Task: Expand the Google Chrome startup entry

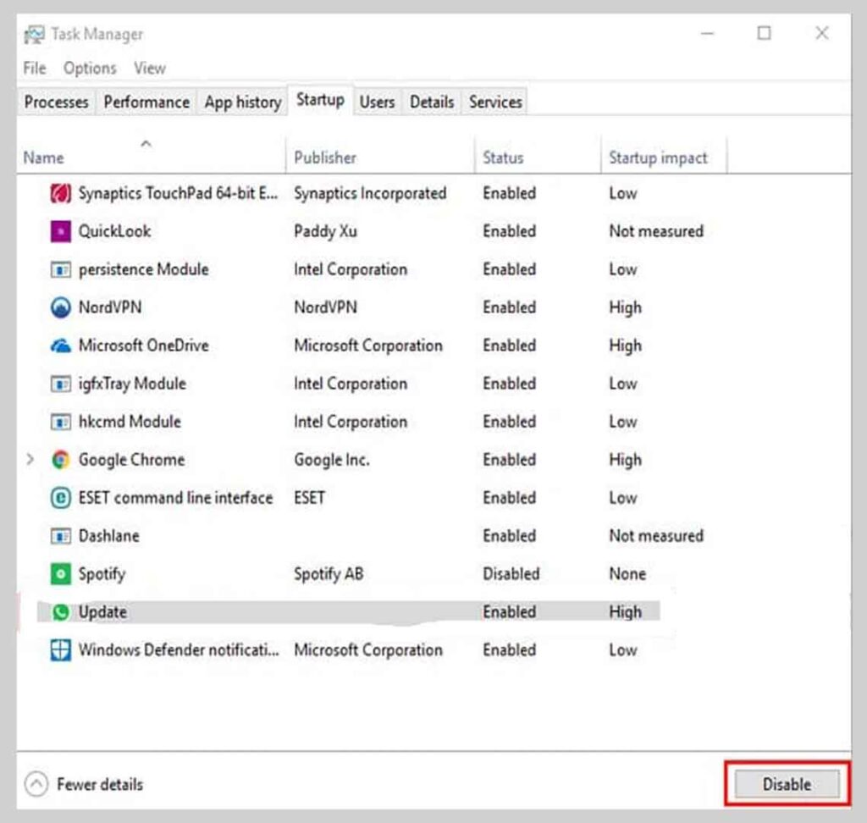Action: (x=31, y=460)
